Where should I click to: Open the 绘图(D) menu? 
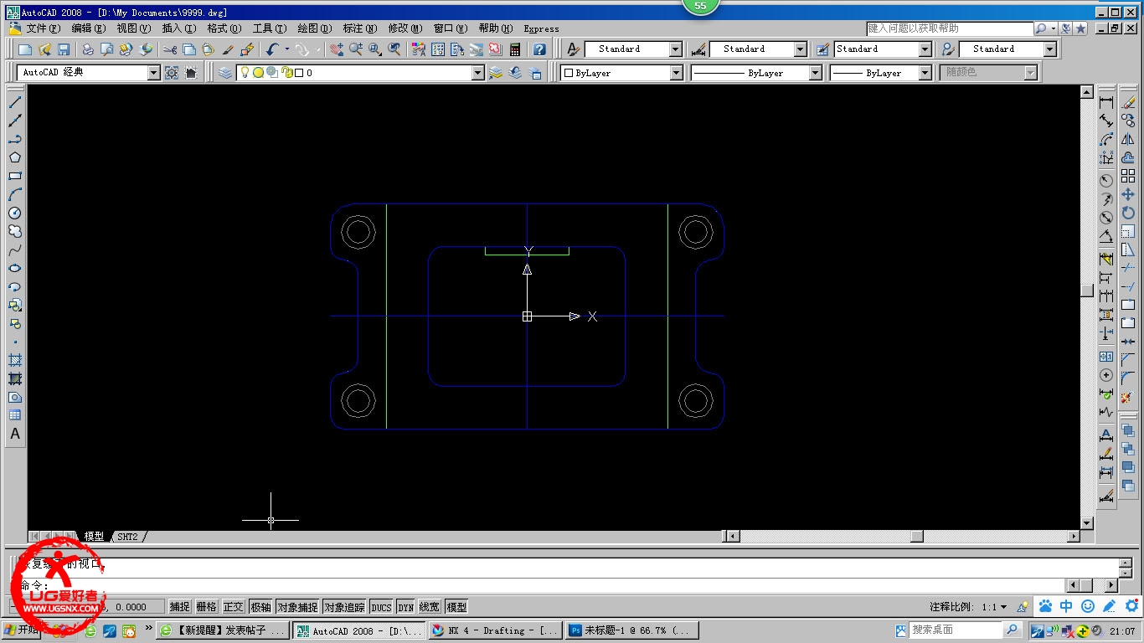tap(314, 28)
